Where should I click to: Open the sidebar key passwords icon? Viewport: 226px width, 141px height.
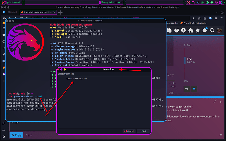point(4,130)
